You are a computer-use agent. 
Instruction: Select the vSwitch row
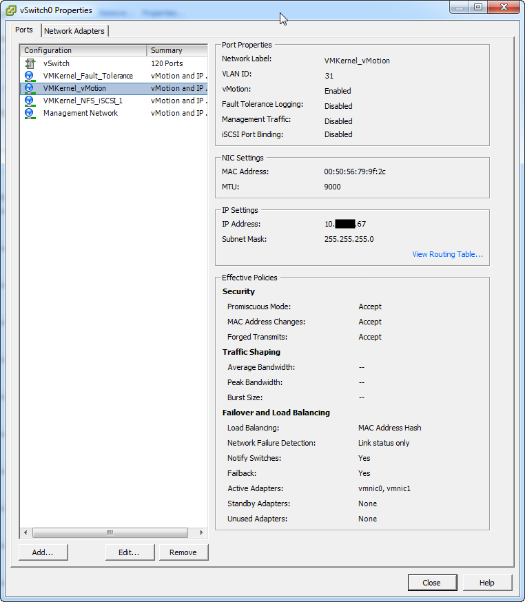pos(114,63)
